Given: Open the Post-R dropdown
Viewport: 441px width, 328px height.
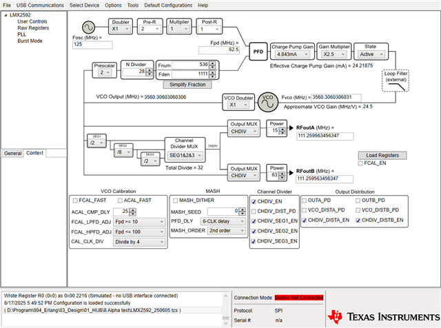Looking at the screenshot, I should point(209,29).
